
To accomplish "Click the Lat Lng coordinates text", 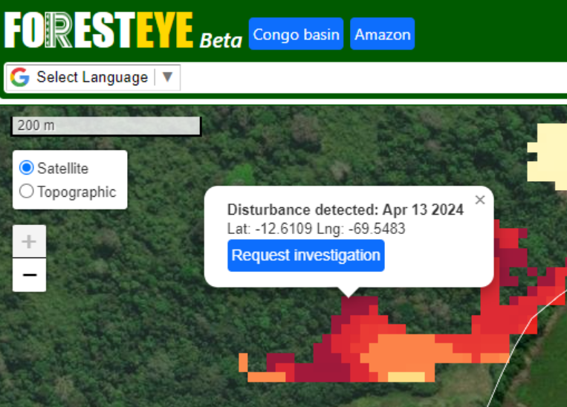I will [316, 229].
